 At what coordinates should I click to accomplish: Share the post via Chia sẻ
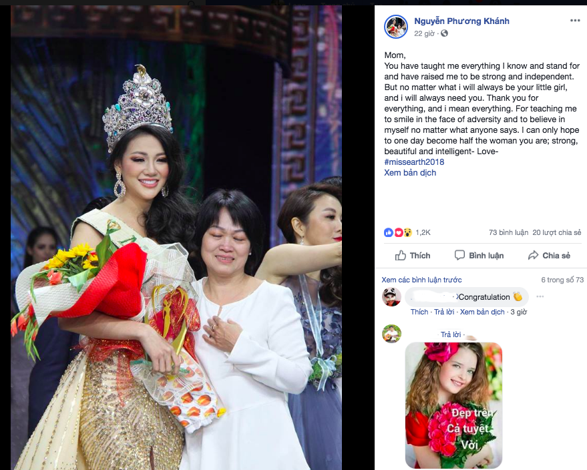[549, 256]
